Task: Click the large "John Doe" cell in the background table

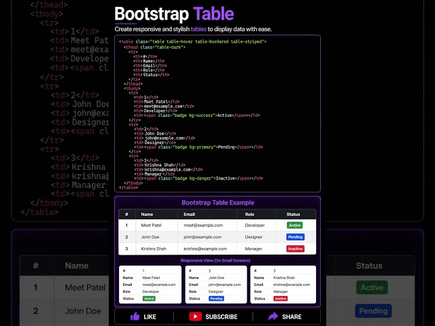Action: pyautogui.click(x=83, y=311)
